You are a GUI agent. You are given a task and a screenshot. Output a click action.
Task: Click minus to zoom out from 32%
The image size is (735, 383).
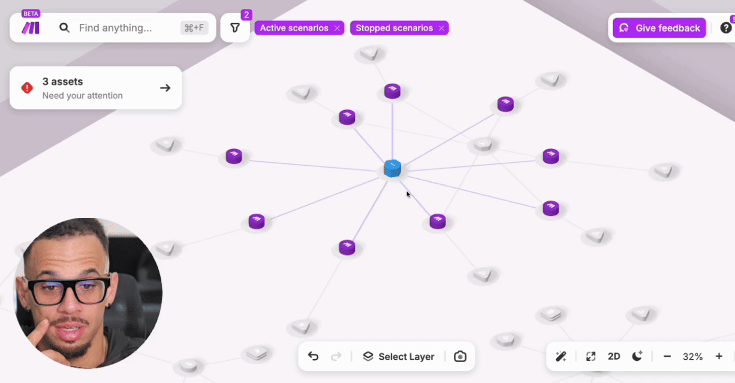click(x=667, y=356)
